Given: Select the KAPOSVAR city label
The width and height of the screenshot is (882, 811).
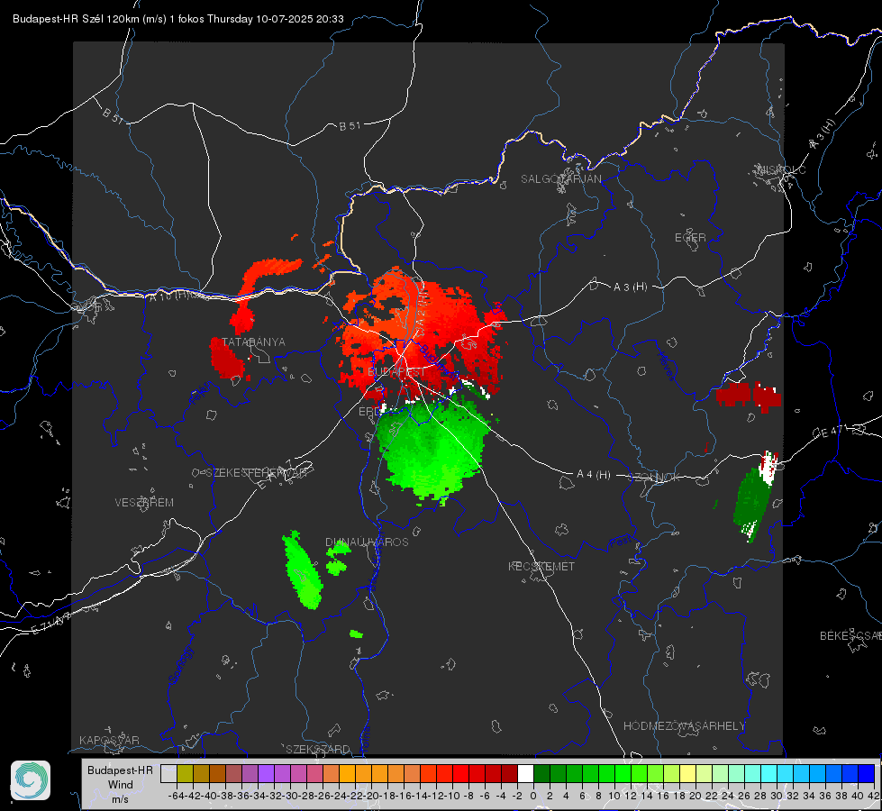Looking at the screenshot, I should click(x=109, y=740).
